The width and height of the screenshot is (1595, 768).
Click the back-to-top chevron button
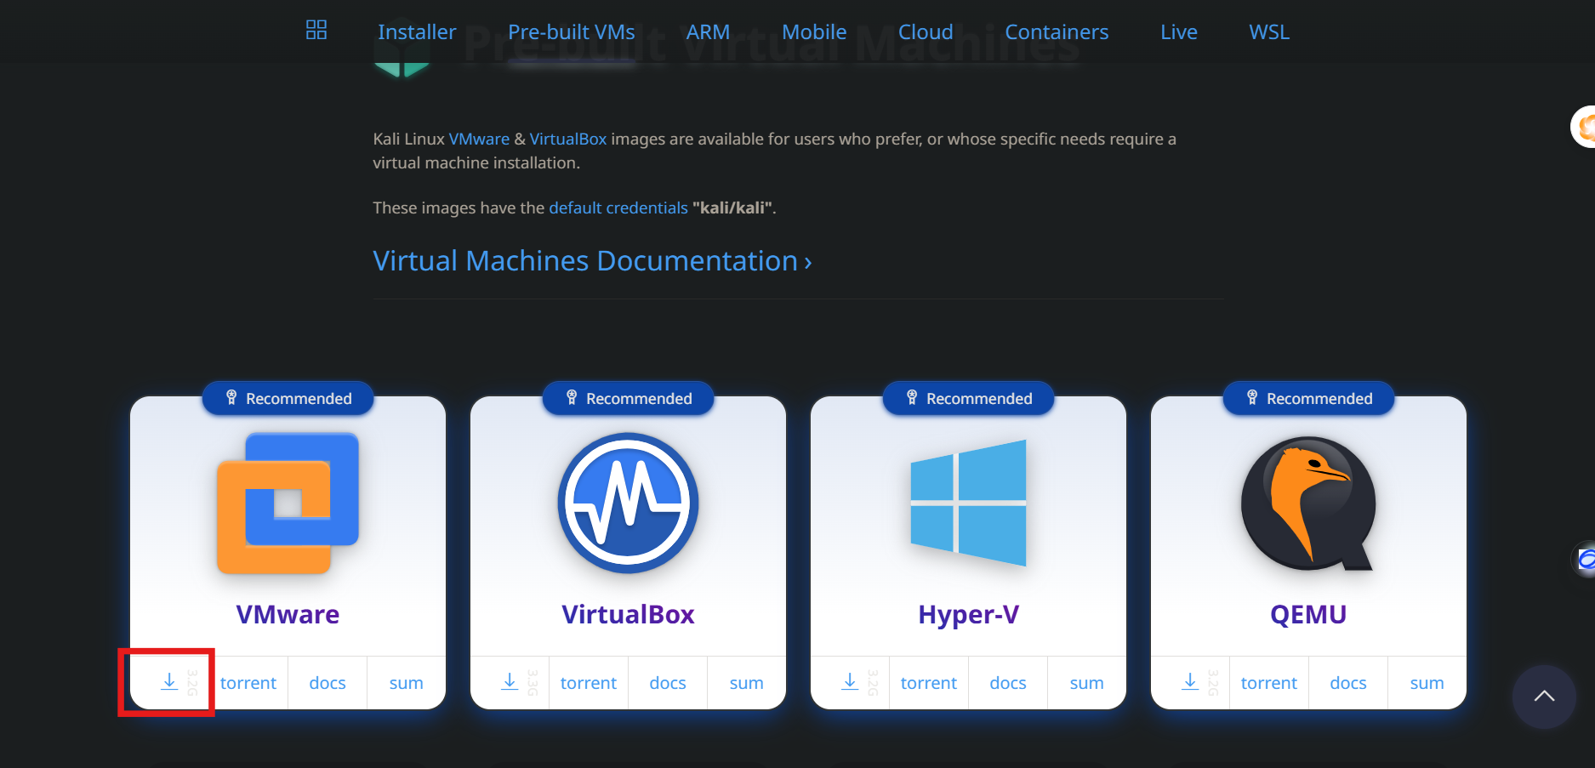1544,697
